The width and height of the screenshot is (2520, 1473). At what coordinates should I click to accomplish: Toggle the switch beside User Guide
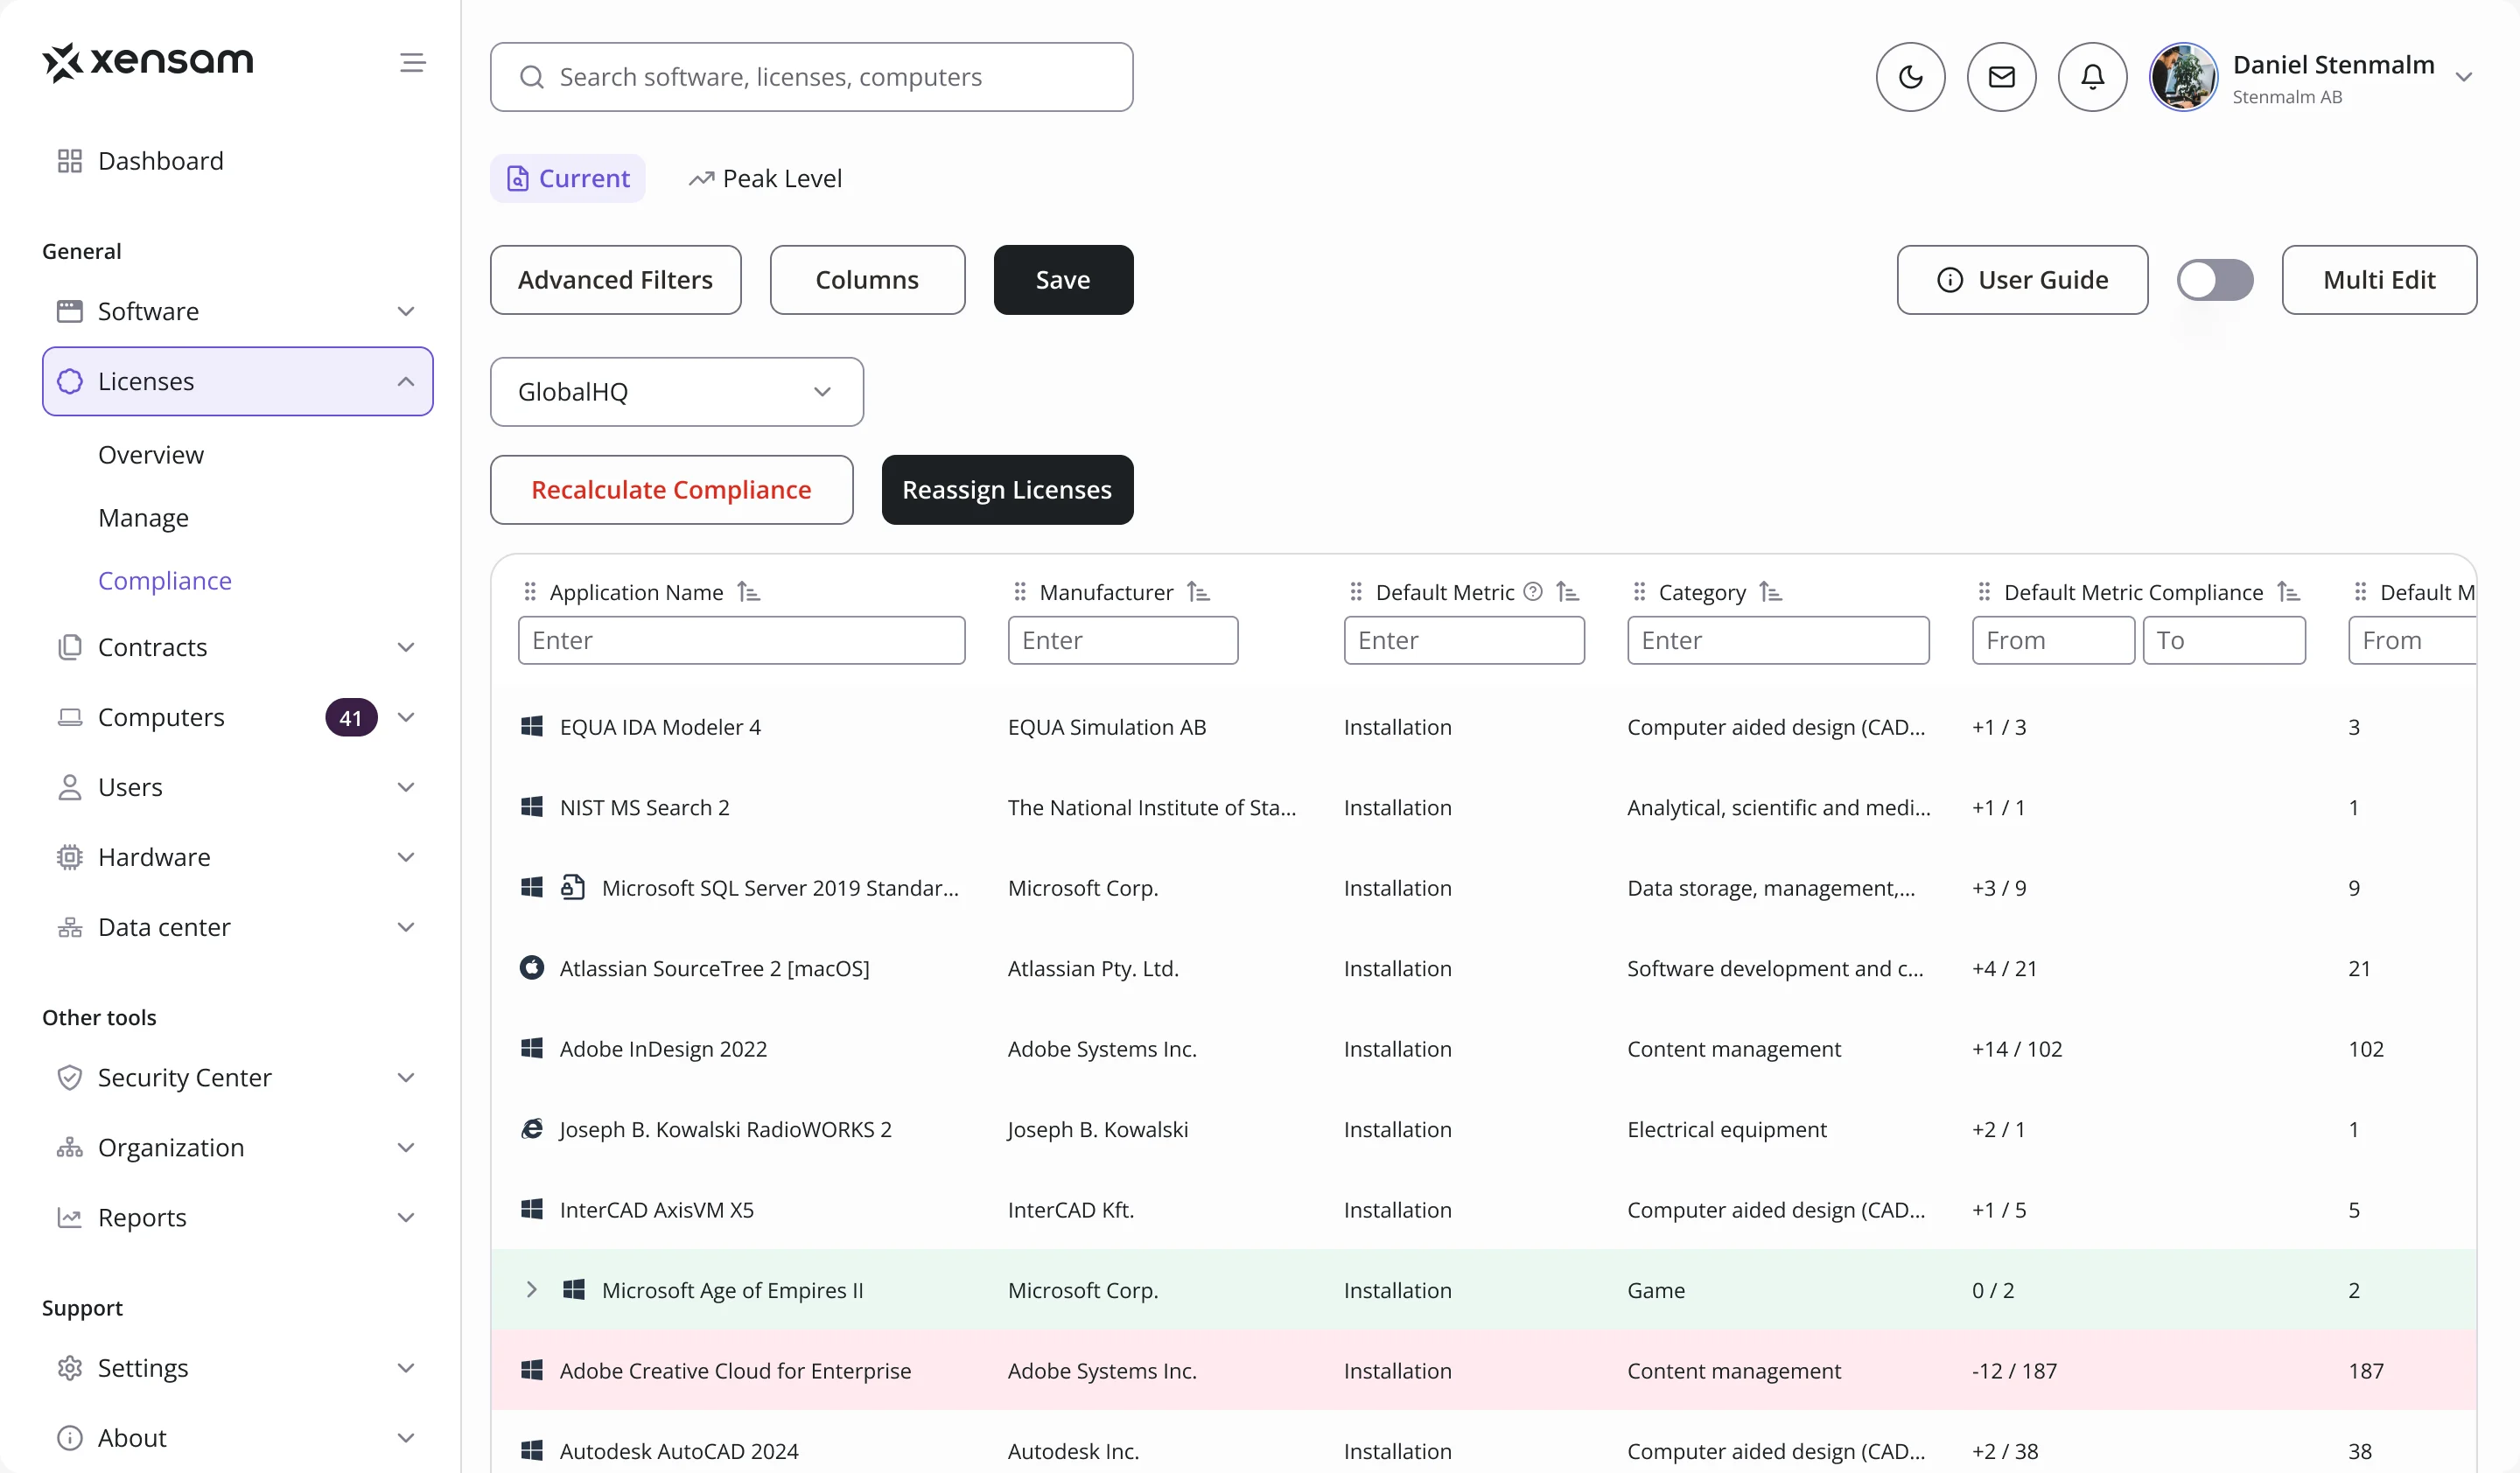2215,280
